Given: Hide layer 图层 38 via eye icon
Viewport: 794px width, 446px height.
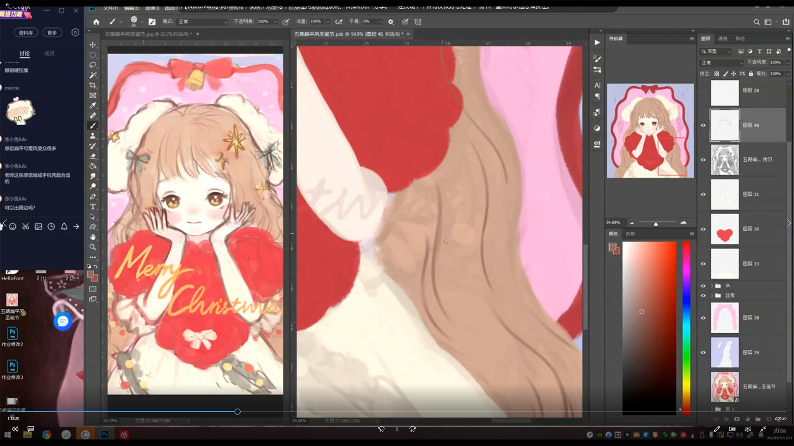Looking at the screenshot, I should pos(703,318).
